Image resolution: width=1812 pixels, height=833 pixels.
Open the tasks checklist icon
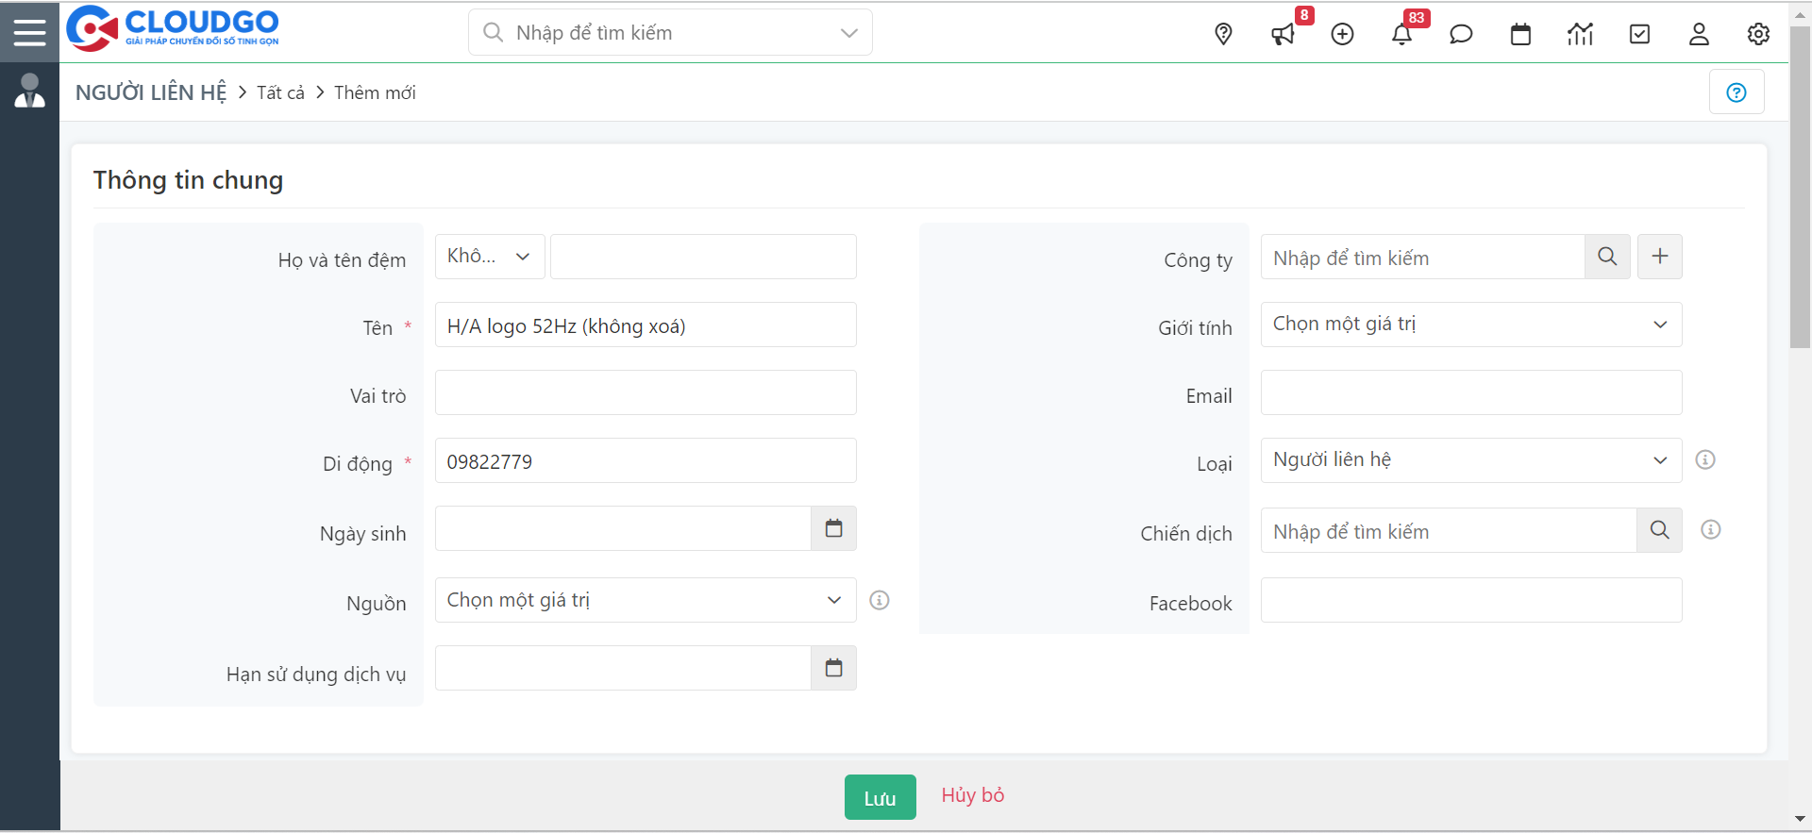coord(1639,34)
